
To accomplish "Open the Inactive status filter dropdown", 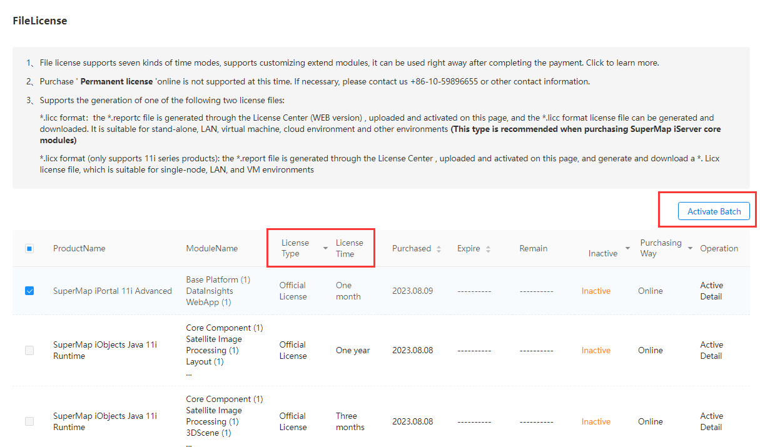I will 627,249.
